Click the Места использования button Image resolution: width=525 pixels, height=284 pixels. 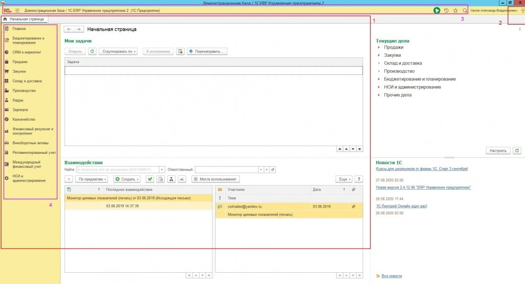pos(216,179)
